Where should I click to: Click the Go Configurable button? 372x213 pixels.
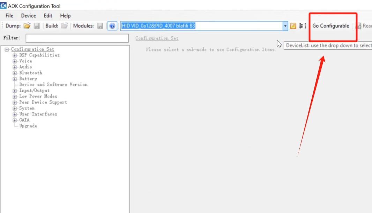pos(331,26)
